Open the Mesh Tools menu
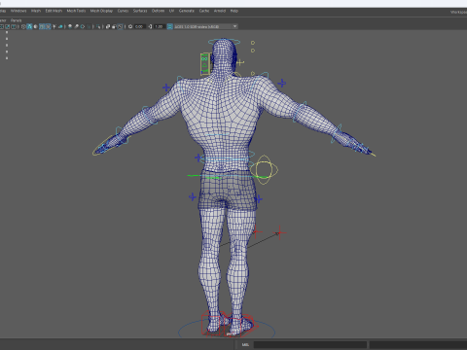Screen dimensions: 467x350 (76, 11)
